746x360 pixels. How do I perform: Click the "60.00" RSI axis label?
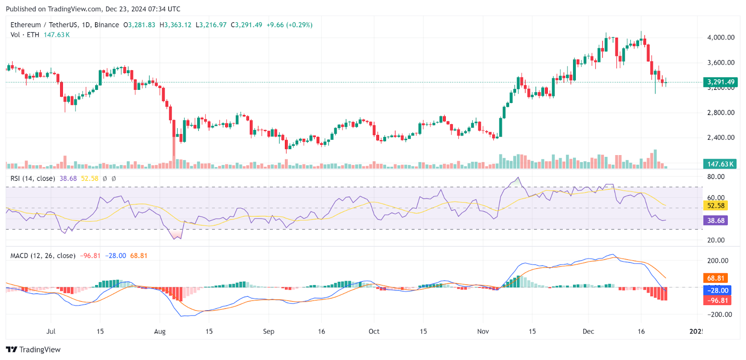pos(716,197)
